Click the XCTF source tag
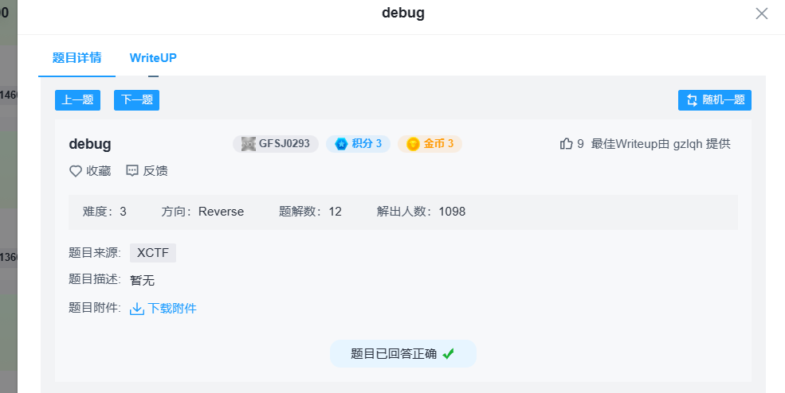The width and height of the screenshot is (785, 393). coord(153,253)
